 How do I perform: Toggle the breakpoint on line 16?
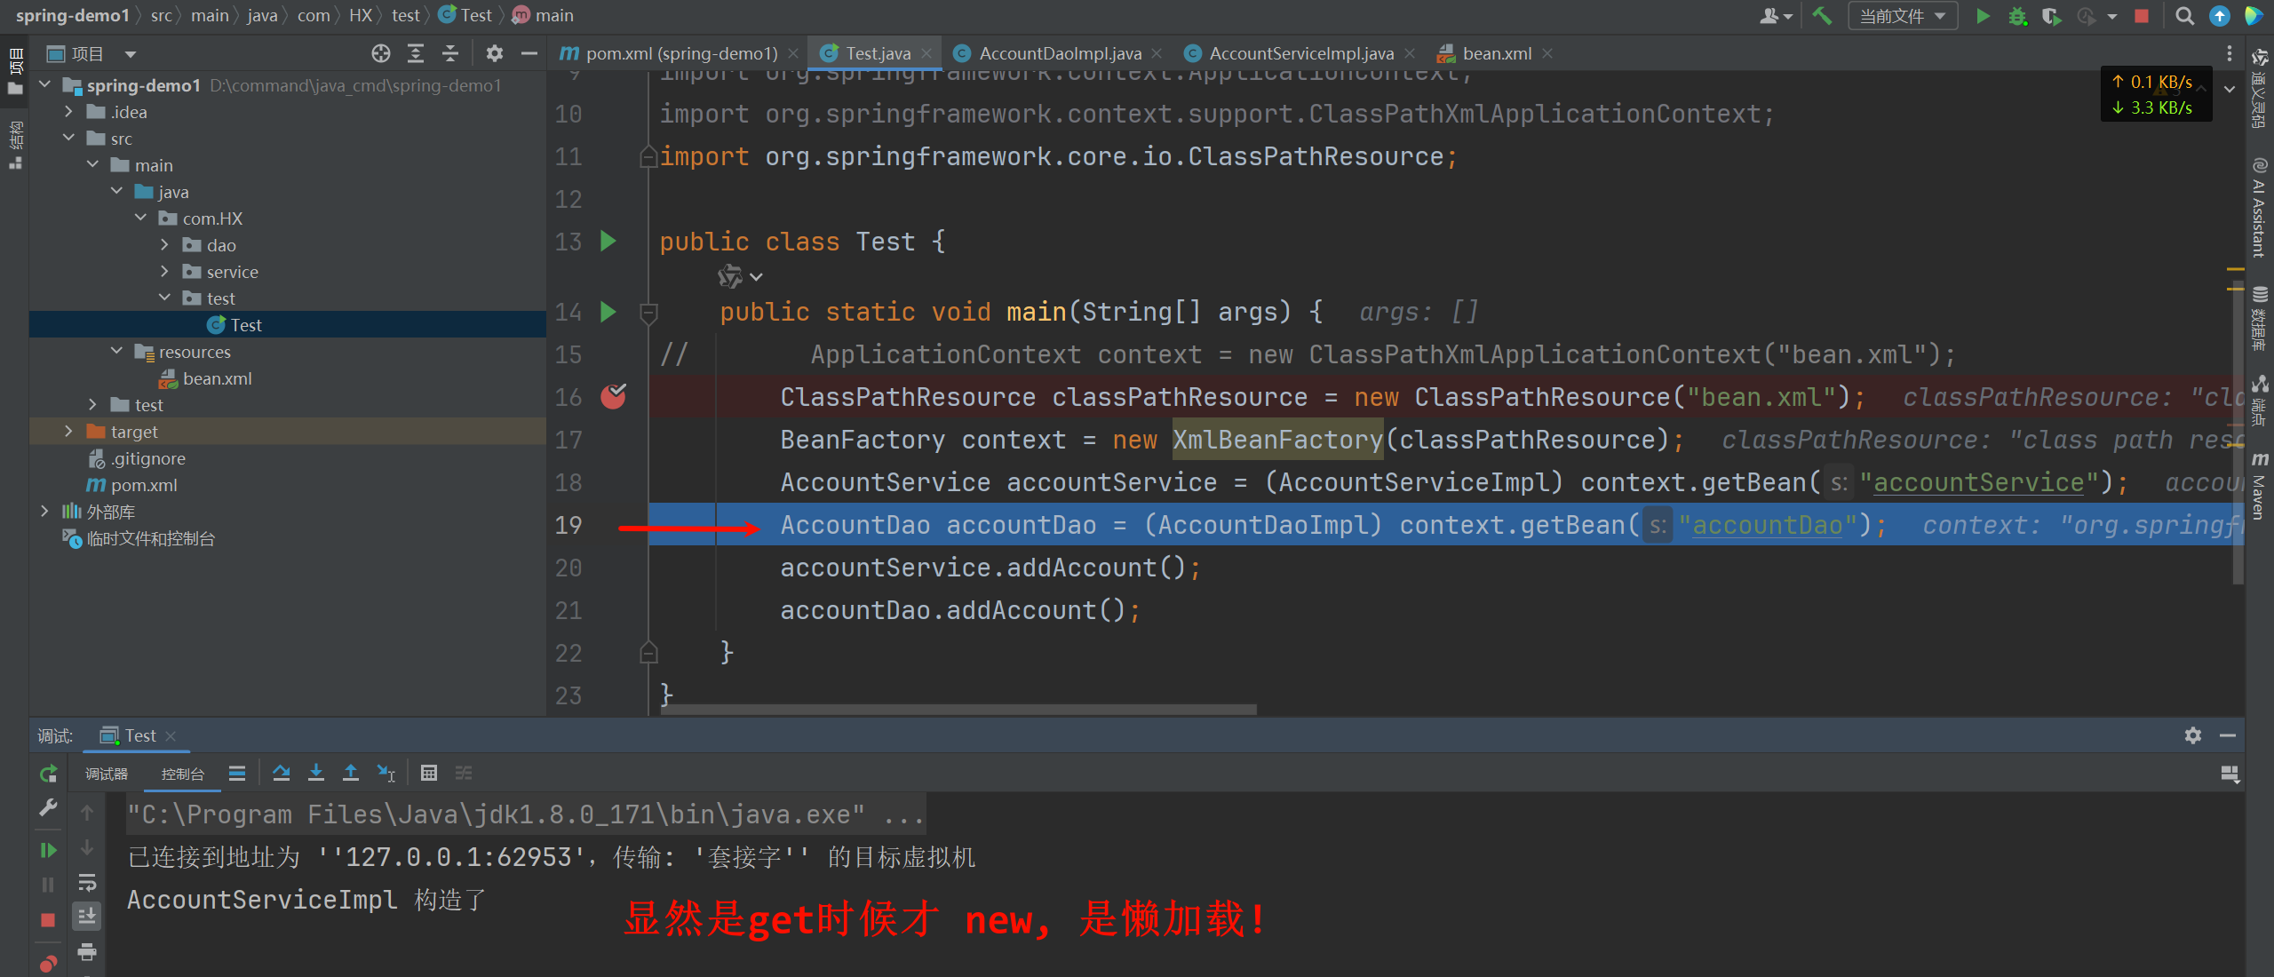click(x=613, y=396)
